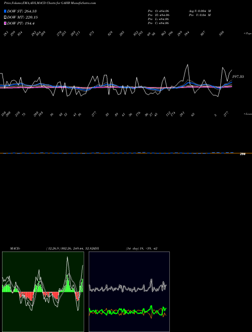Click the volume axis value beside orange line
The height and width of the screenshot is (332, 252).
pos(242,154)
